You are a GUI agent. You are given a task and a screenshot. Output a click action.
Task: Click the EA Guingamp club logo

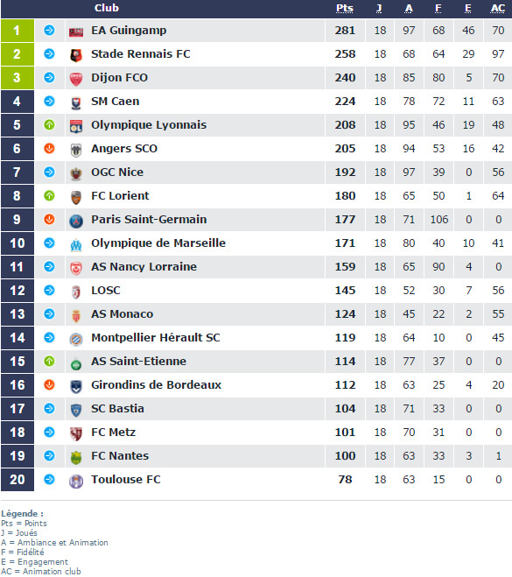click(x=76, y=32)
